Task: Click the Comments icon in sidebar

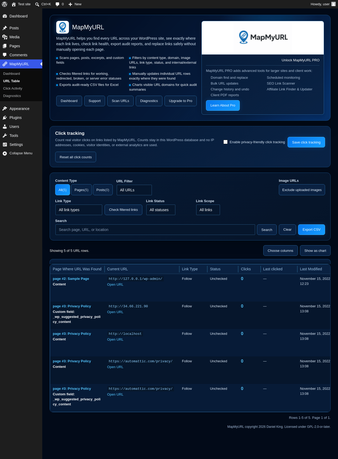Action: [x=5, y=55]
